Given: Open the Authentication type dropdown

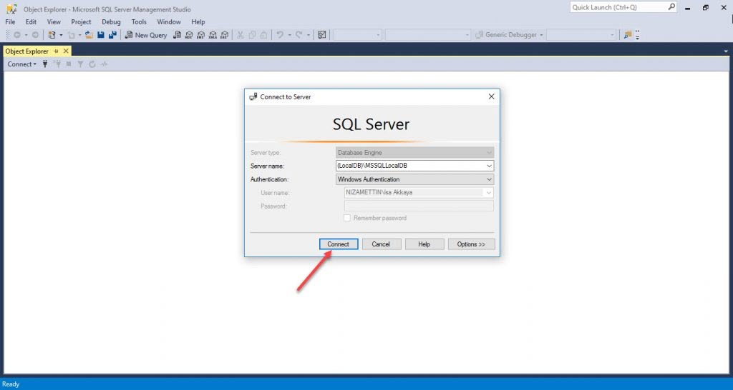Looking at the screenshot, I should tap(489, 179).
